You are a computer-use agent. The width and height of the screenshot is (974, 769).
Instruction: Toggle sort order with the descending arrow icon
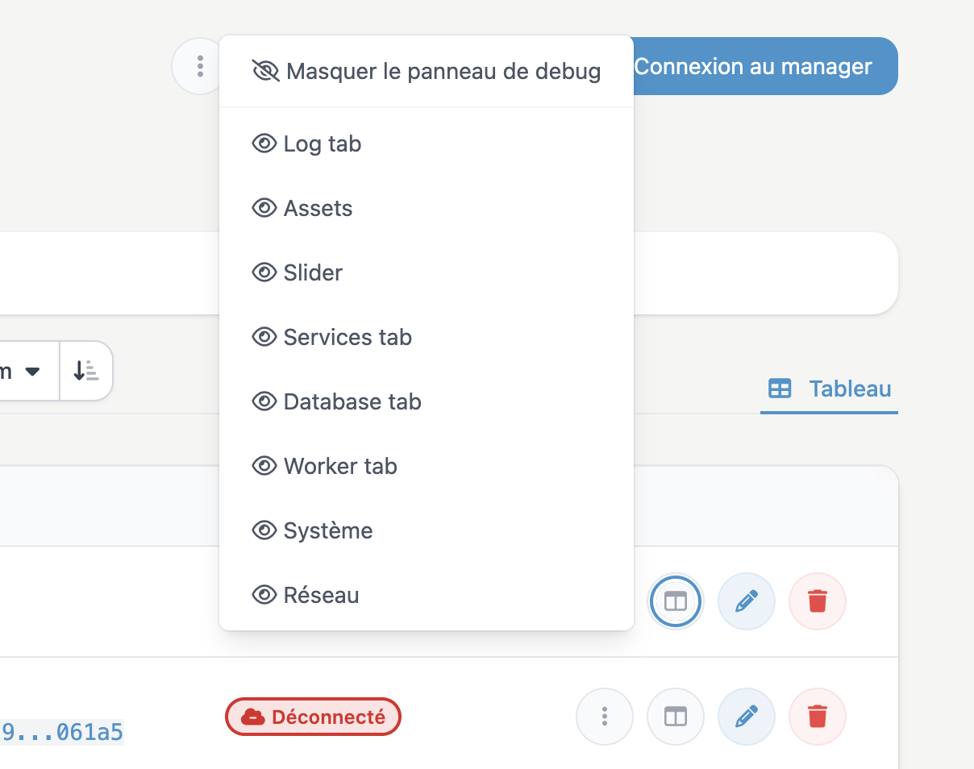(x=86, y=371)
